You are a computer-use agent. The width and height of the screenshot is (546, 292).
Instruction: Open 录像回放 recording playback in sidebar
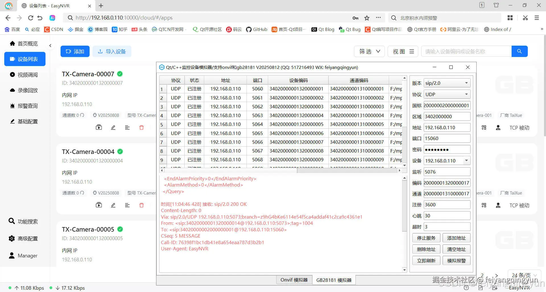point(24,90)
